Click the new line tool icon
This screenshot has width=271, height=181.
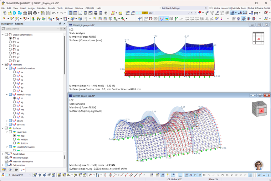[x=12, y=18]
